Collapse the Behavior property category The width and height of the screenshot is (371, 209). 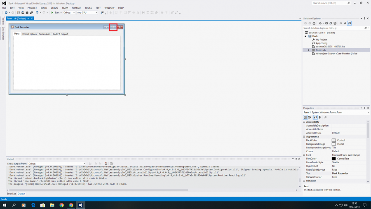pos(304,181)
